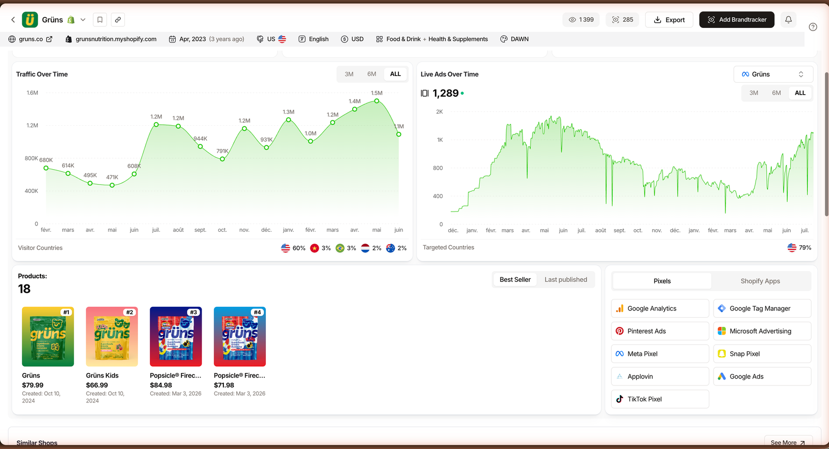This screenshot has width=829, height=449.
Task: Click the $79.99 price of Grüns
Action: [x=33, y=385]
